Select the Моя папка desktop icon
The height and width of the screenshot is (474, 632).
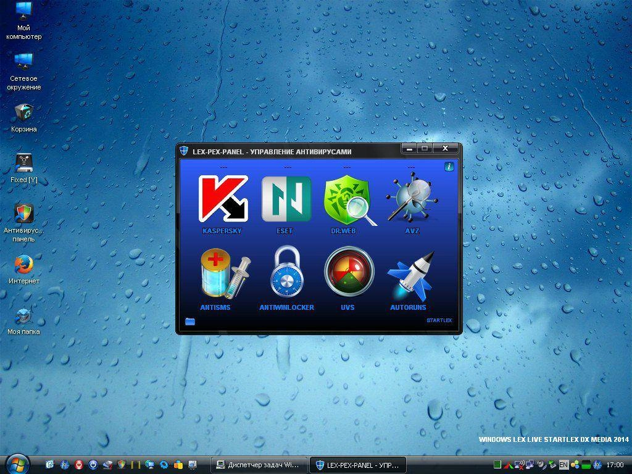pyautogui.click(x=24, y=321)
